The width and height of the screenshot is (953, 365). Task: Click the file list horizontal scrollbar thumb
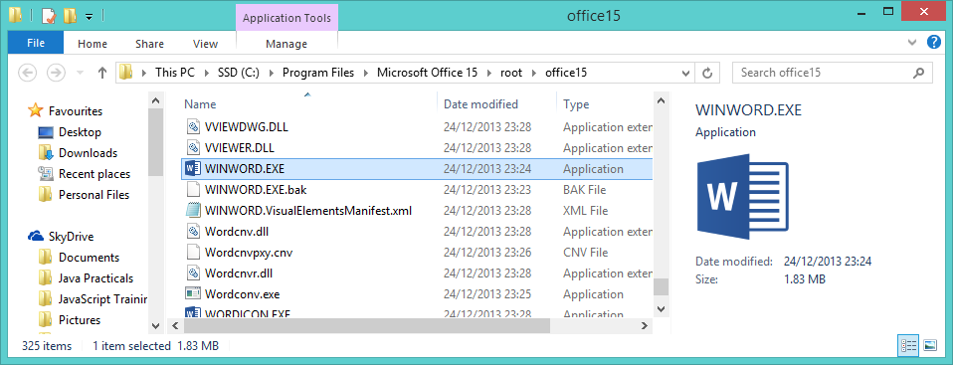[x=366, y=326]
